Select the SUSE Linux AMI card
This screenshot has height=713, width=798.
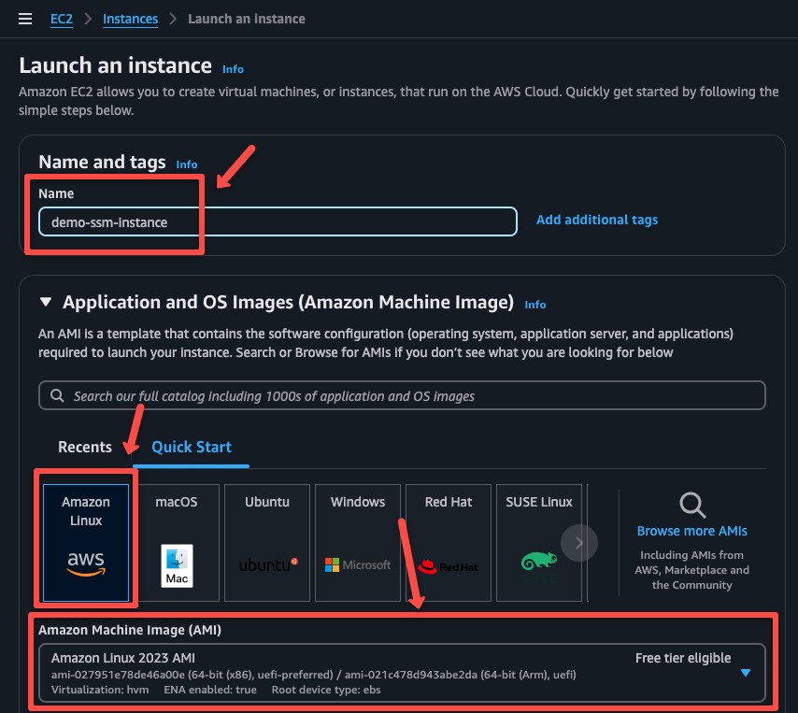click(539, 543)
